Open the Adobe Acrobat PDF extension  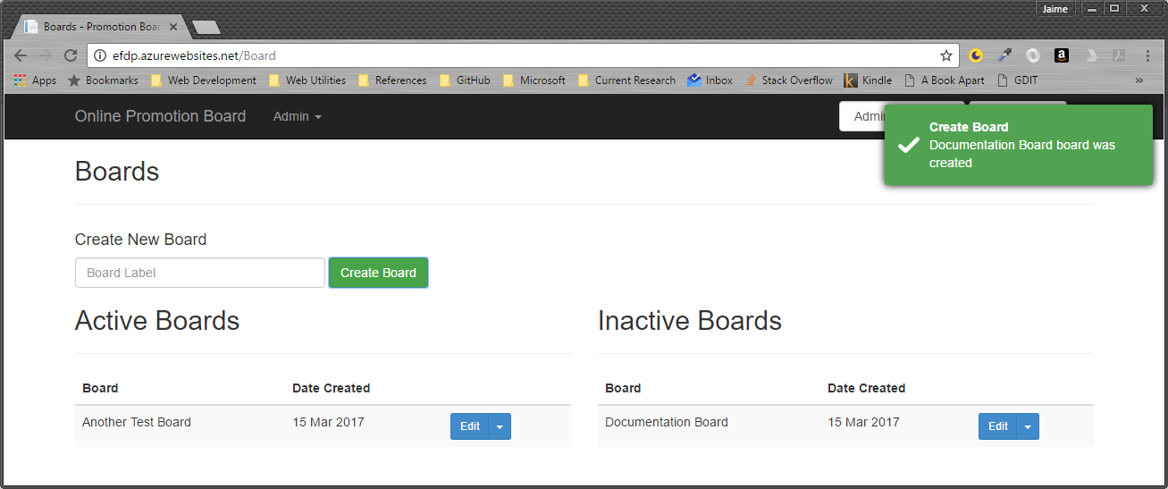coord(1119,55)
